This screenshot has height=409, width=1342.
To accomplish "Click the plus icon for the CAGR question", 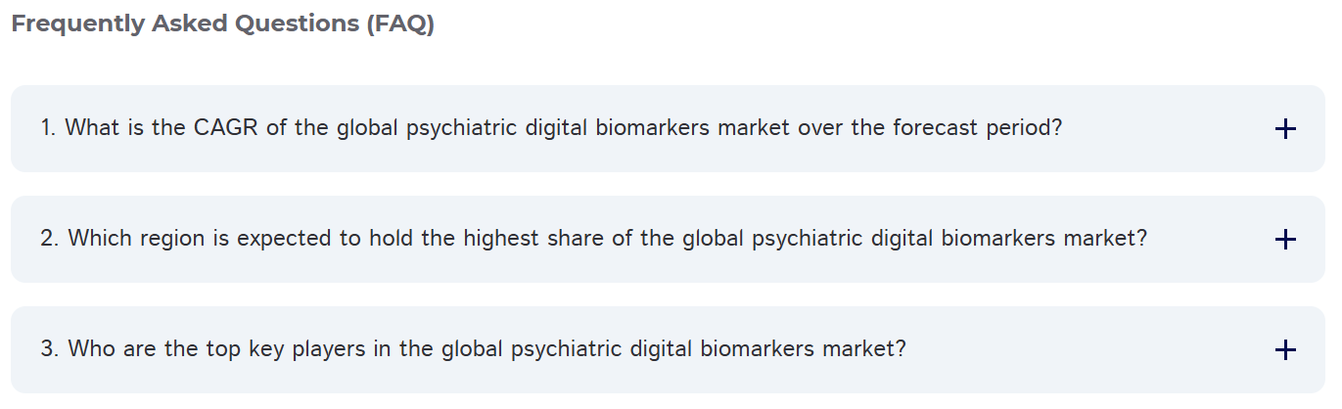I will pyautogui.click(x=1285, y=129).
